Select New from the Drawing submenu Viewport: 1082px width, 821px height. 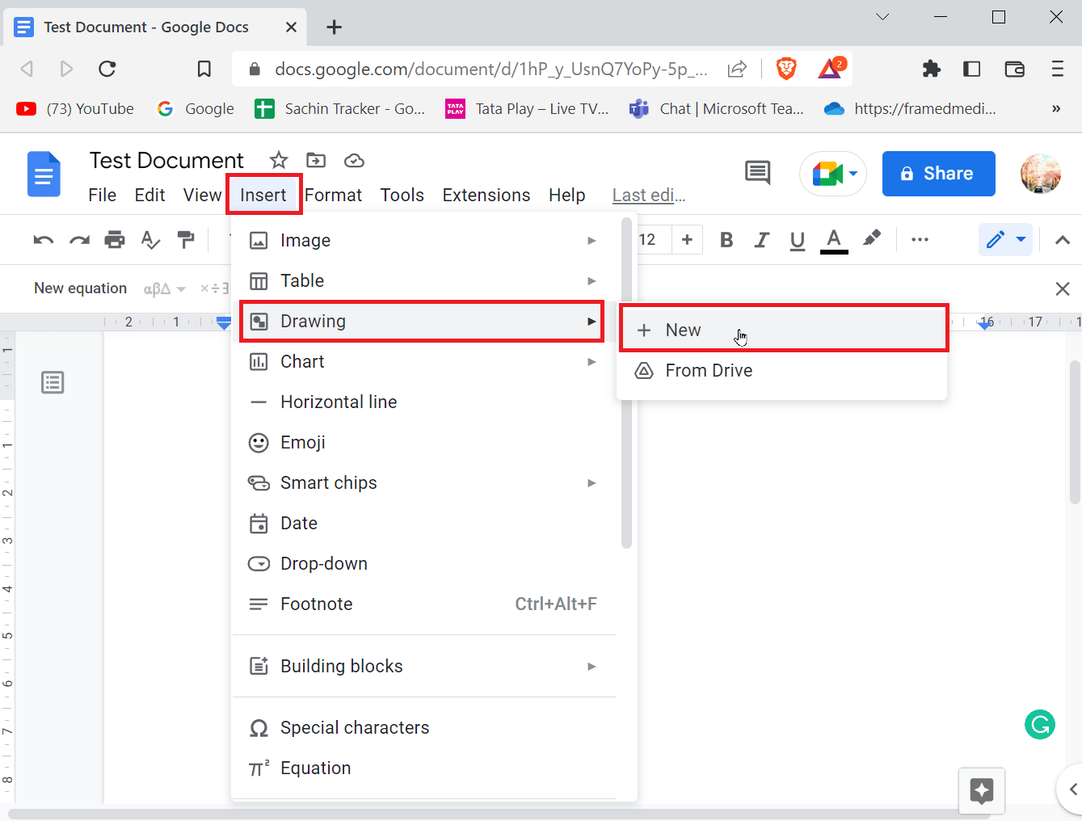[x=683, y=329]
